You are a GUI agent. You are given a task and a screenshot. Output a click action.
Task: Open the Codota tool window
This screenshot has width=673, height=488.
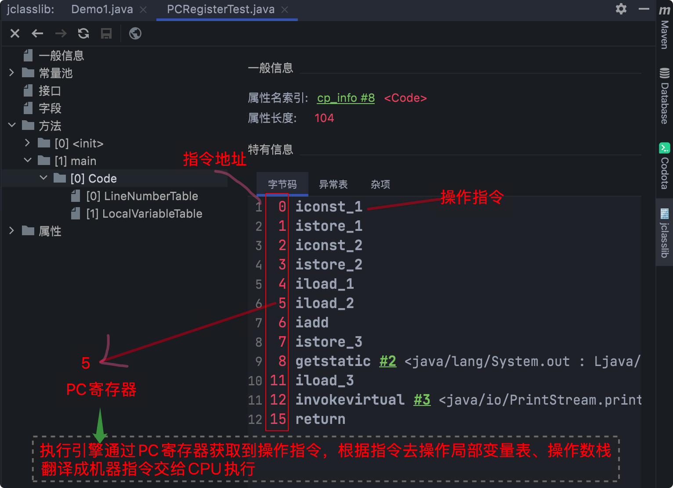click(665, 166)
